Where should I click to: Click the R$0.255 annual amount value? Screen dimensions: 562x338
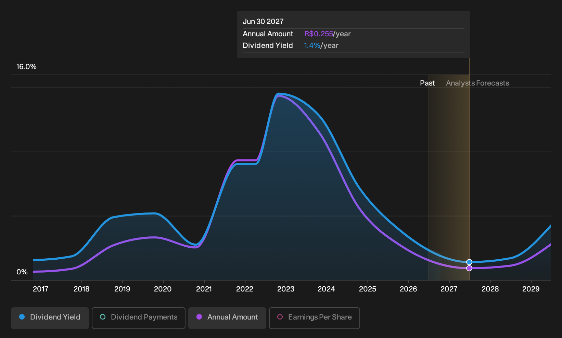tap(319, 34)
